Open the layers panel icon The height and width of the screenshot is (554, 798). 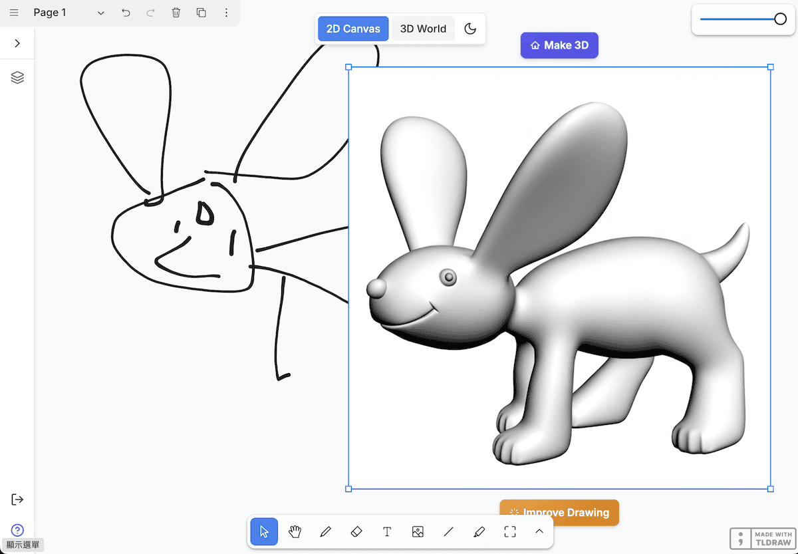pyautogui.click(x=17, y=78)
